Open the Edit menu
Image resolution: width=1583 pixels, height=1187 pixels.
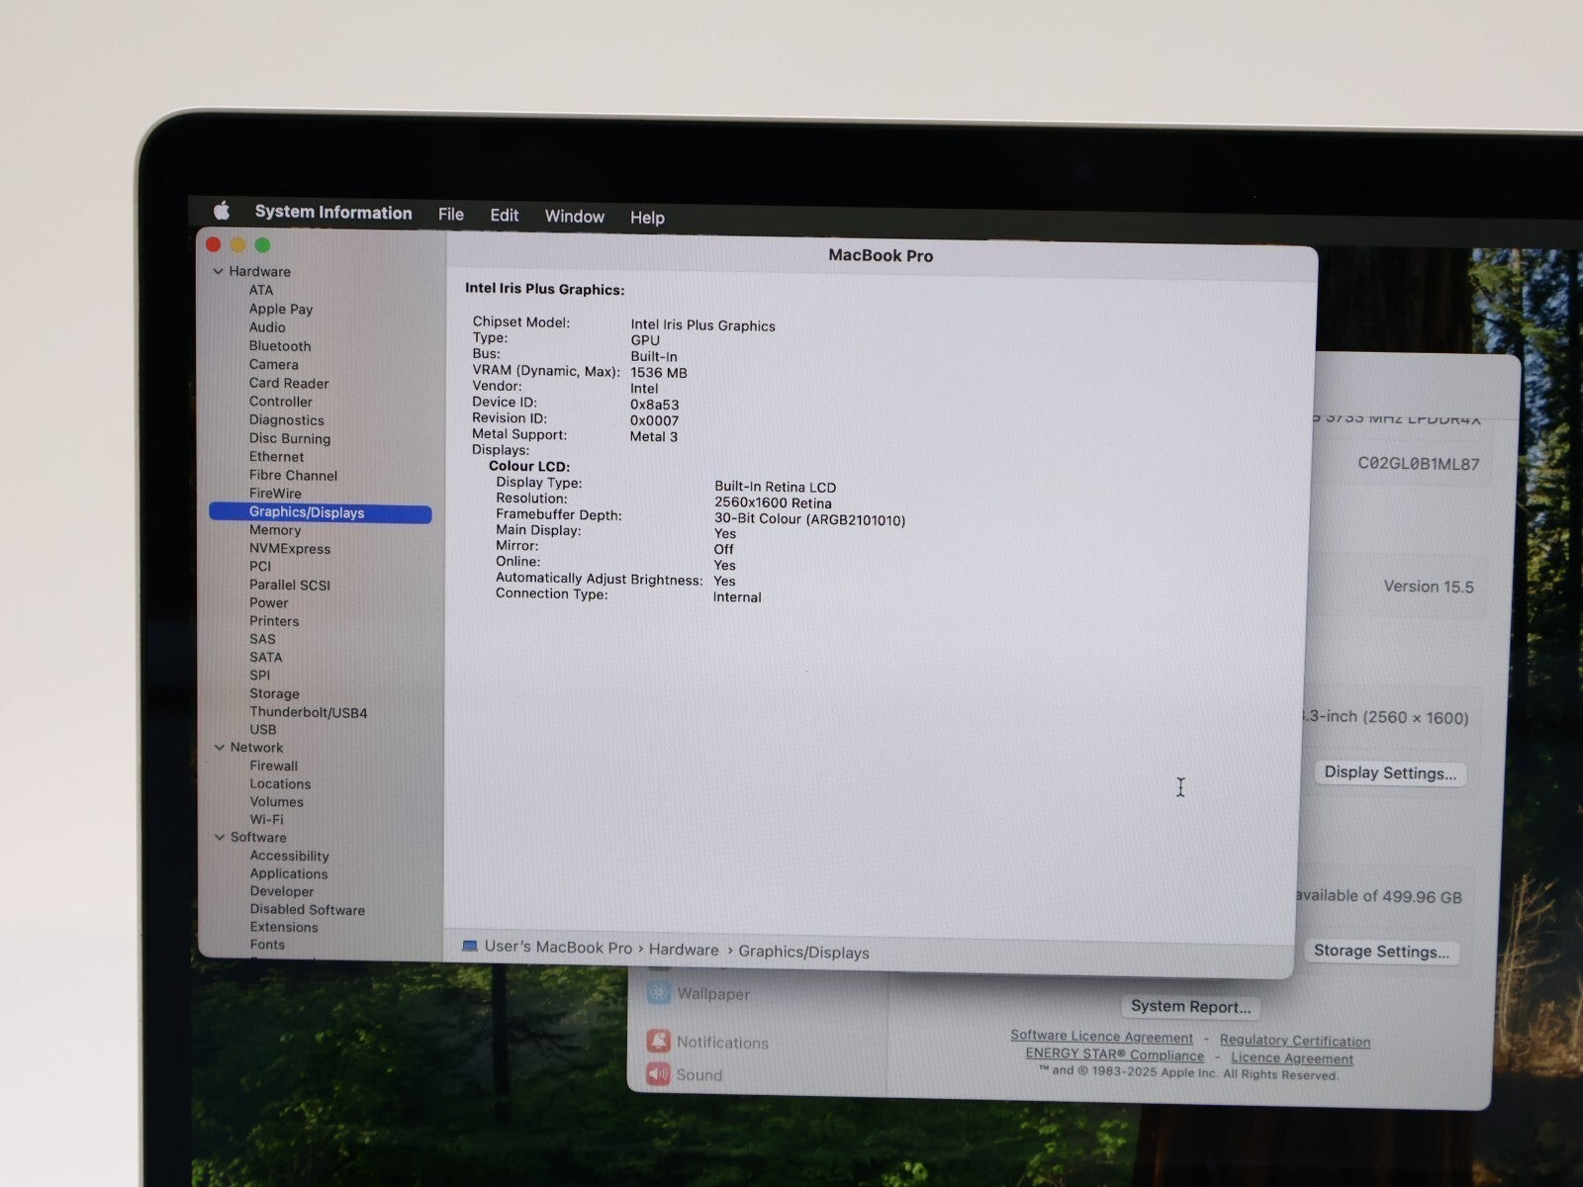coord(505,215)
